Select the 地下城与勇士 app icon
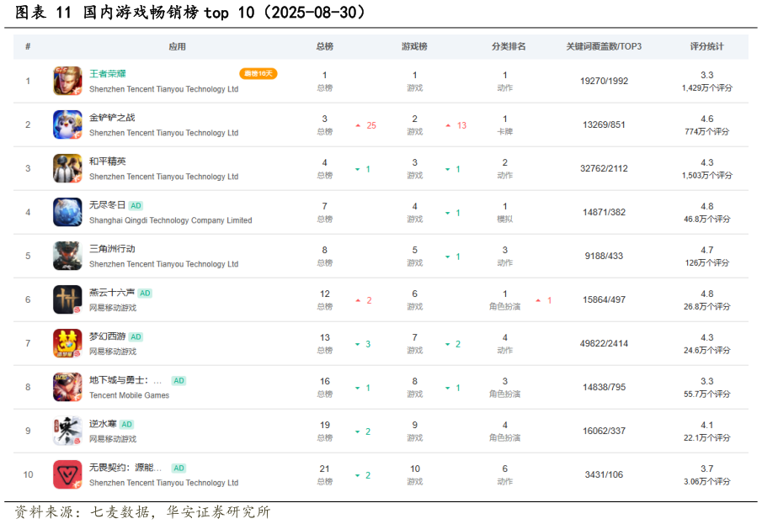Viewport: 762px width, 524px height. (x=67, y=387)
